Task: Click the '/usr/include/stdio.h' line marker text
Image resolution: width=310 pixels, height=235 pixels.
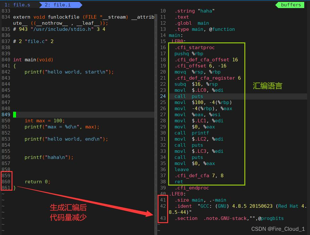Action: (62, 29)
